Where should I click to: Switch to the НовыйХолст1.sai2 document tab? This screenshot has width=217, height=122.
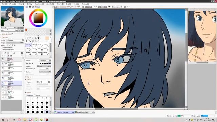[x=85, y=112]
